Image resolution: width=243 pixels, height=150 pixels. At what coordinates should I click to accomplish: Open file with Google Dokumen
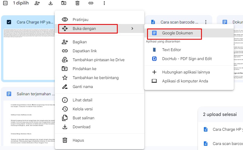click(189, 33)
